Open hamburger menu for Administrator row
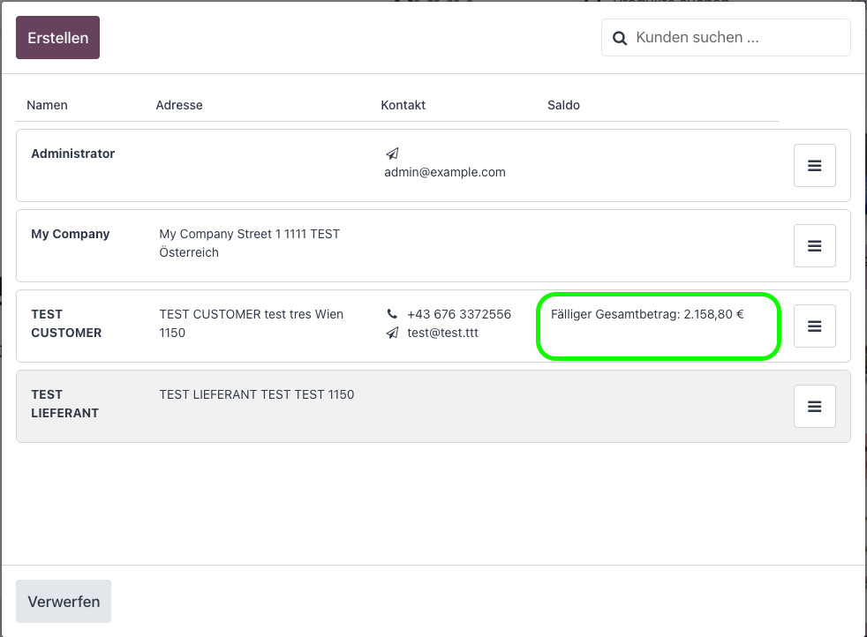Image resolution: width=867 pixels, height=637 pixels. [814, 166]
